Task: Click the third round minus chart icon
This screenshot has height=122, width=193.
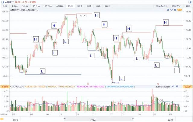Action: [175, 10]
